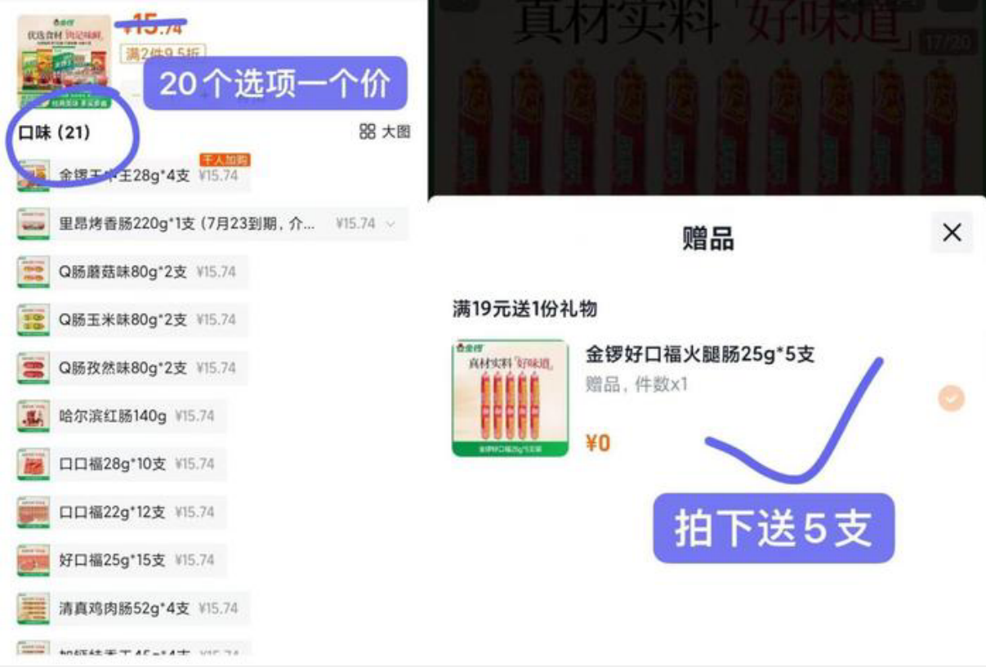The image size is (986, 667).
Task: Choose Q肠蘑菇味80g*2支 option
Action: pos(132,272)
